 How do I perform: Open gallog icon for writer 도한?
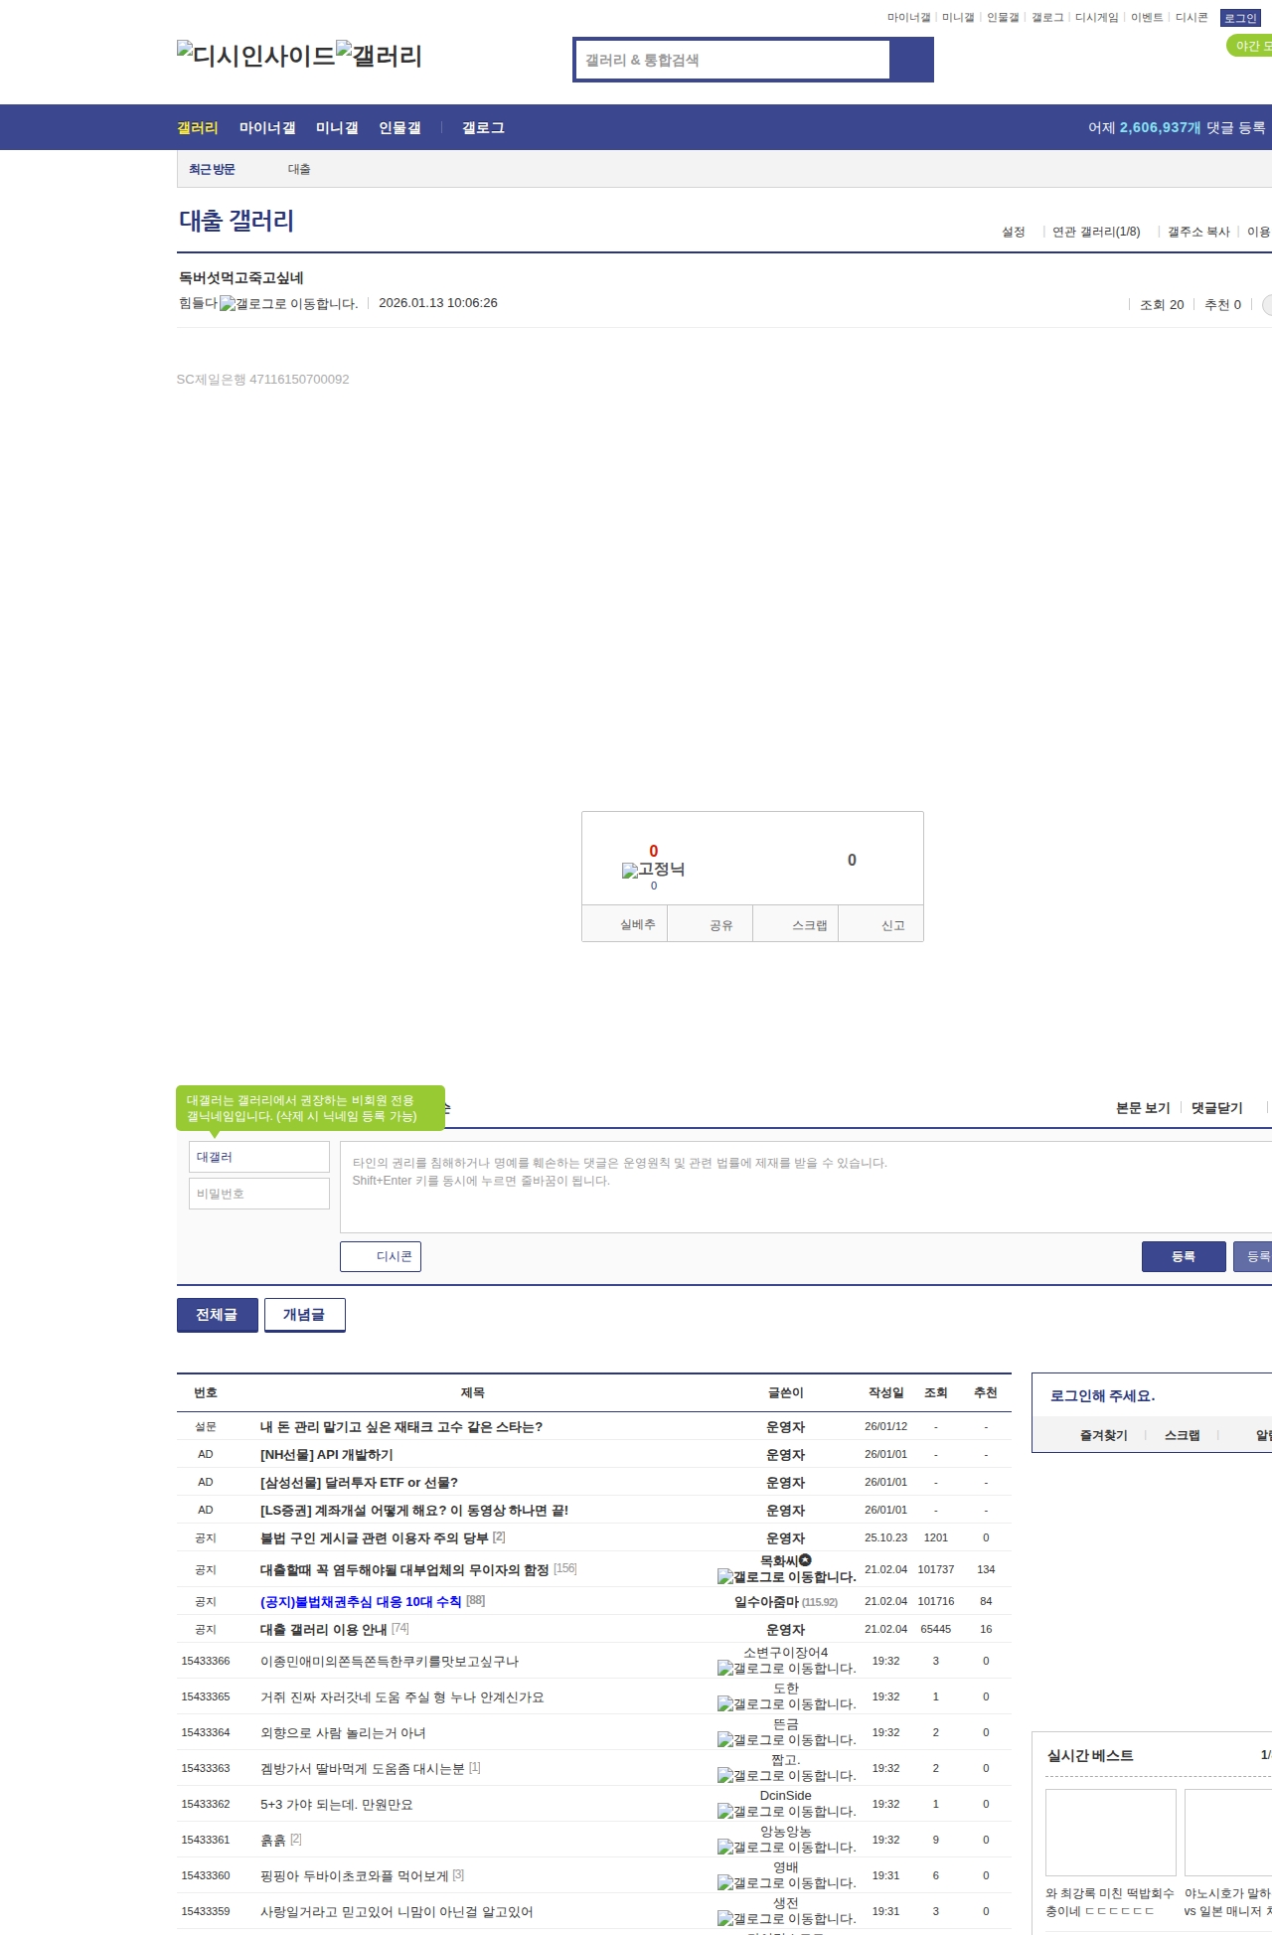(786, 1704)
